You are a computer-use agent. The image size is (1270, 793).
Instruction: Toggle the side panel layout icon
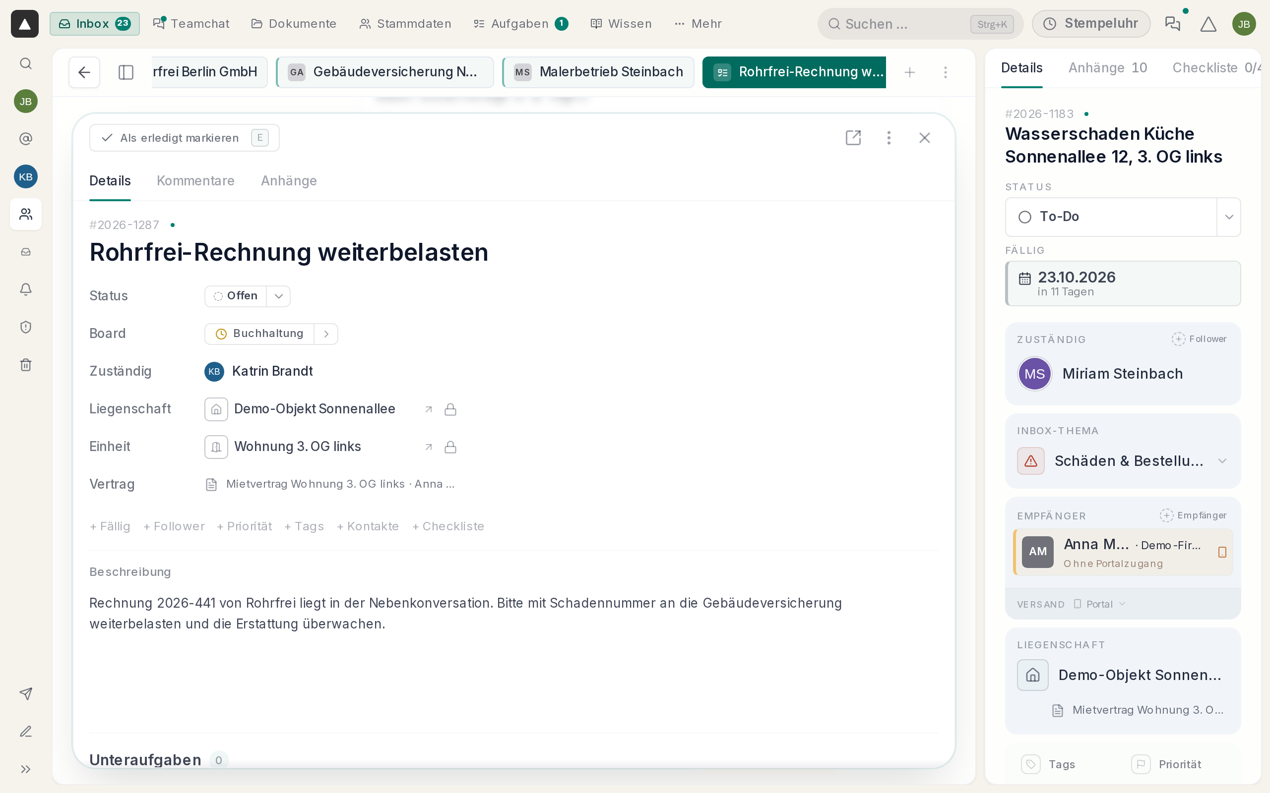(x=126, y=72)
